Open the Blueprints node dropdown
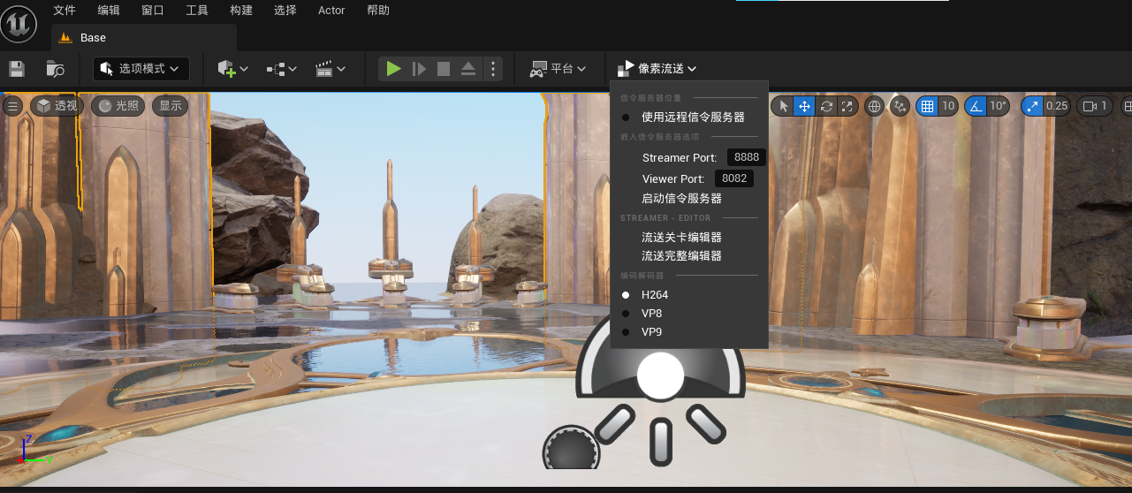 283,69
